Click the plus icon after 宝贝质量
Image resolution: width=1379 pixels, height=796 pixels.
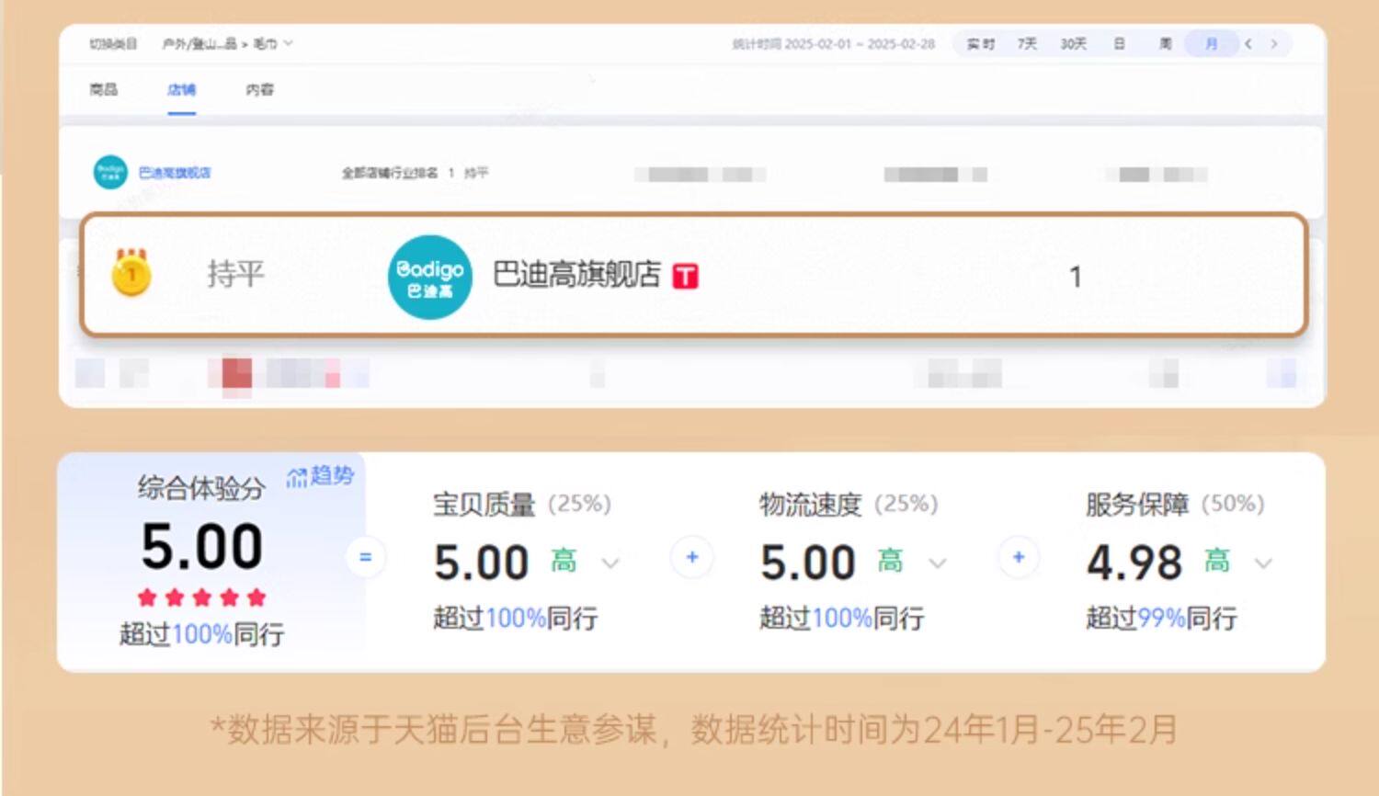tap(692, 557)
